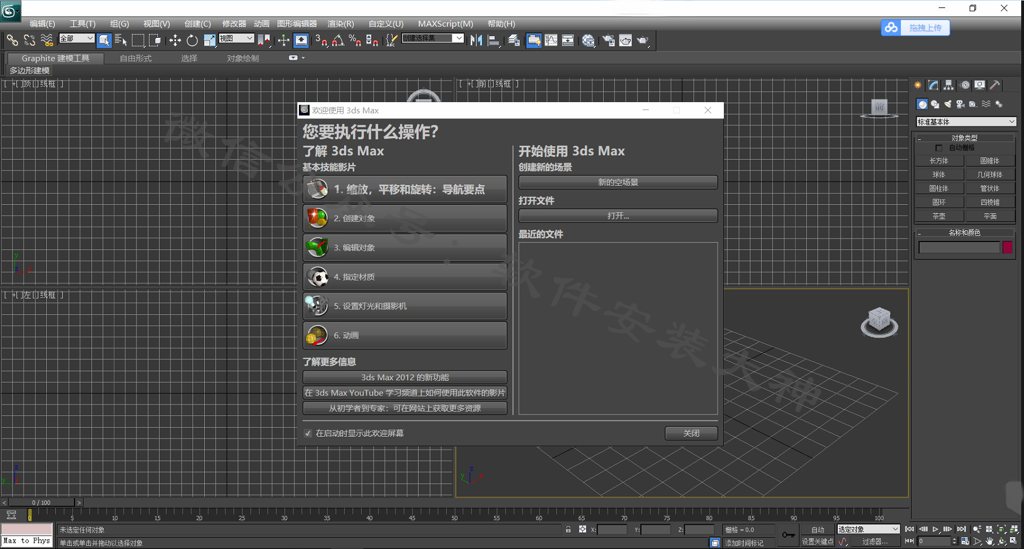
Task: Select the Rotate tool icon
Action: (x=192, y=40)
